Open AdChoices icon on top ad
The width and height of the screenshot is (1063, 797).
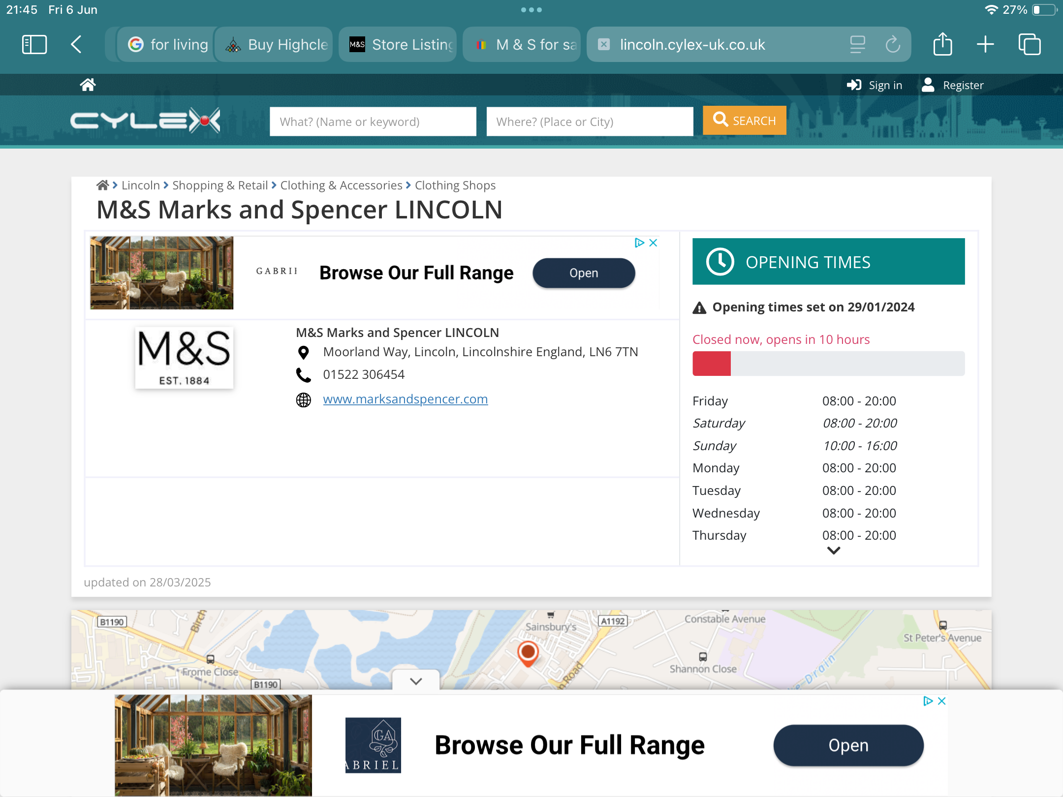pos(639,243)
